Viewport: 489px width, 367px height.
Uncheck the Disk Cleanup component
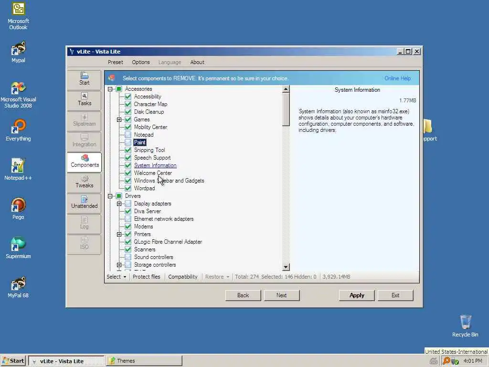click(x=128, y=112)
